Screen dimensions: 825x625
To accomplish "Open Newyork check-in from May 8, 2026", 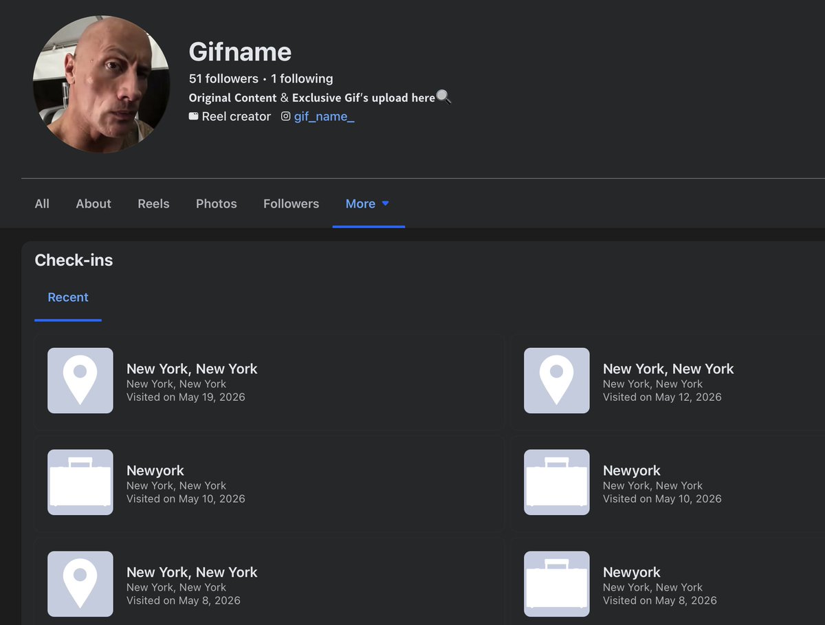I will click(x=632, y=572).
